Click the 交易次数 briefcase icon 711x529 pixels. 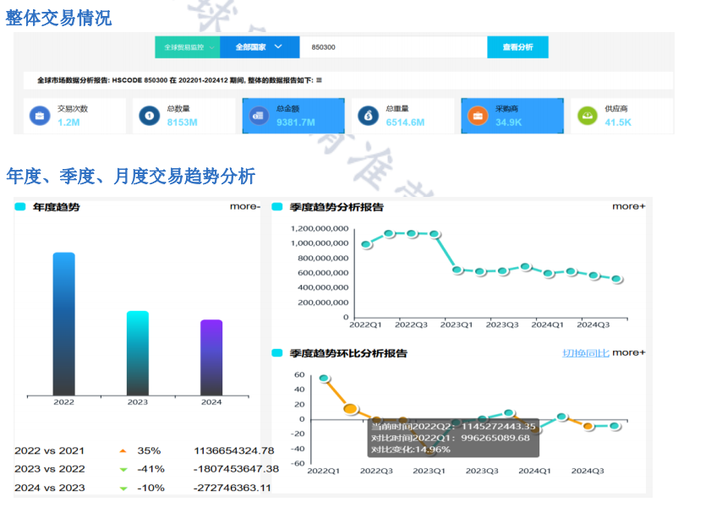(x=38, y=116)
